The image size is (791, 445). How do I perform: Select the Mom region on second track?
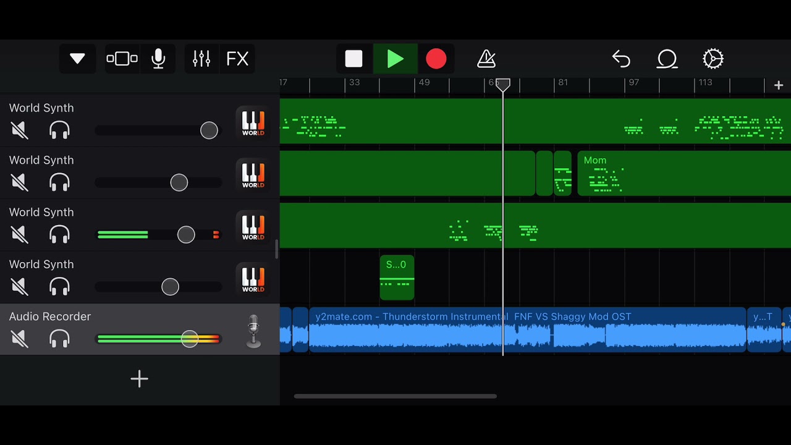(x=684, y=173)
